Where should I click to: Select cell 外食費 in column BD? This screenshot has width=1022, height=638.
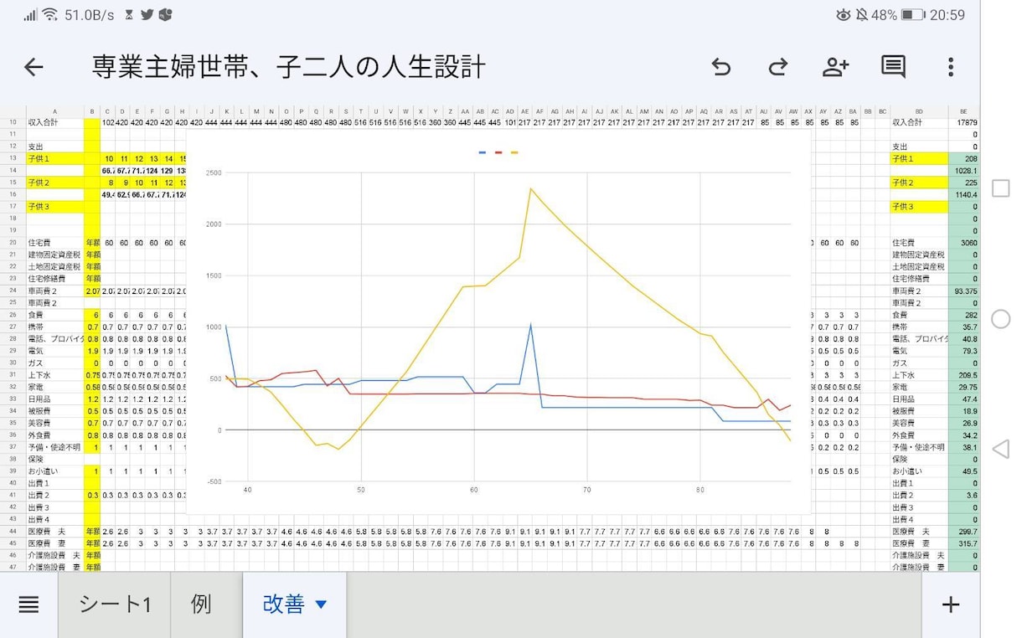(x=919, y=435)
